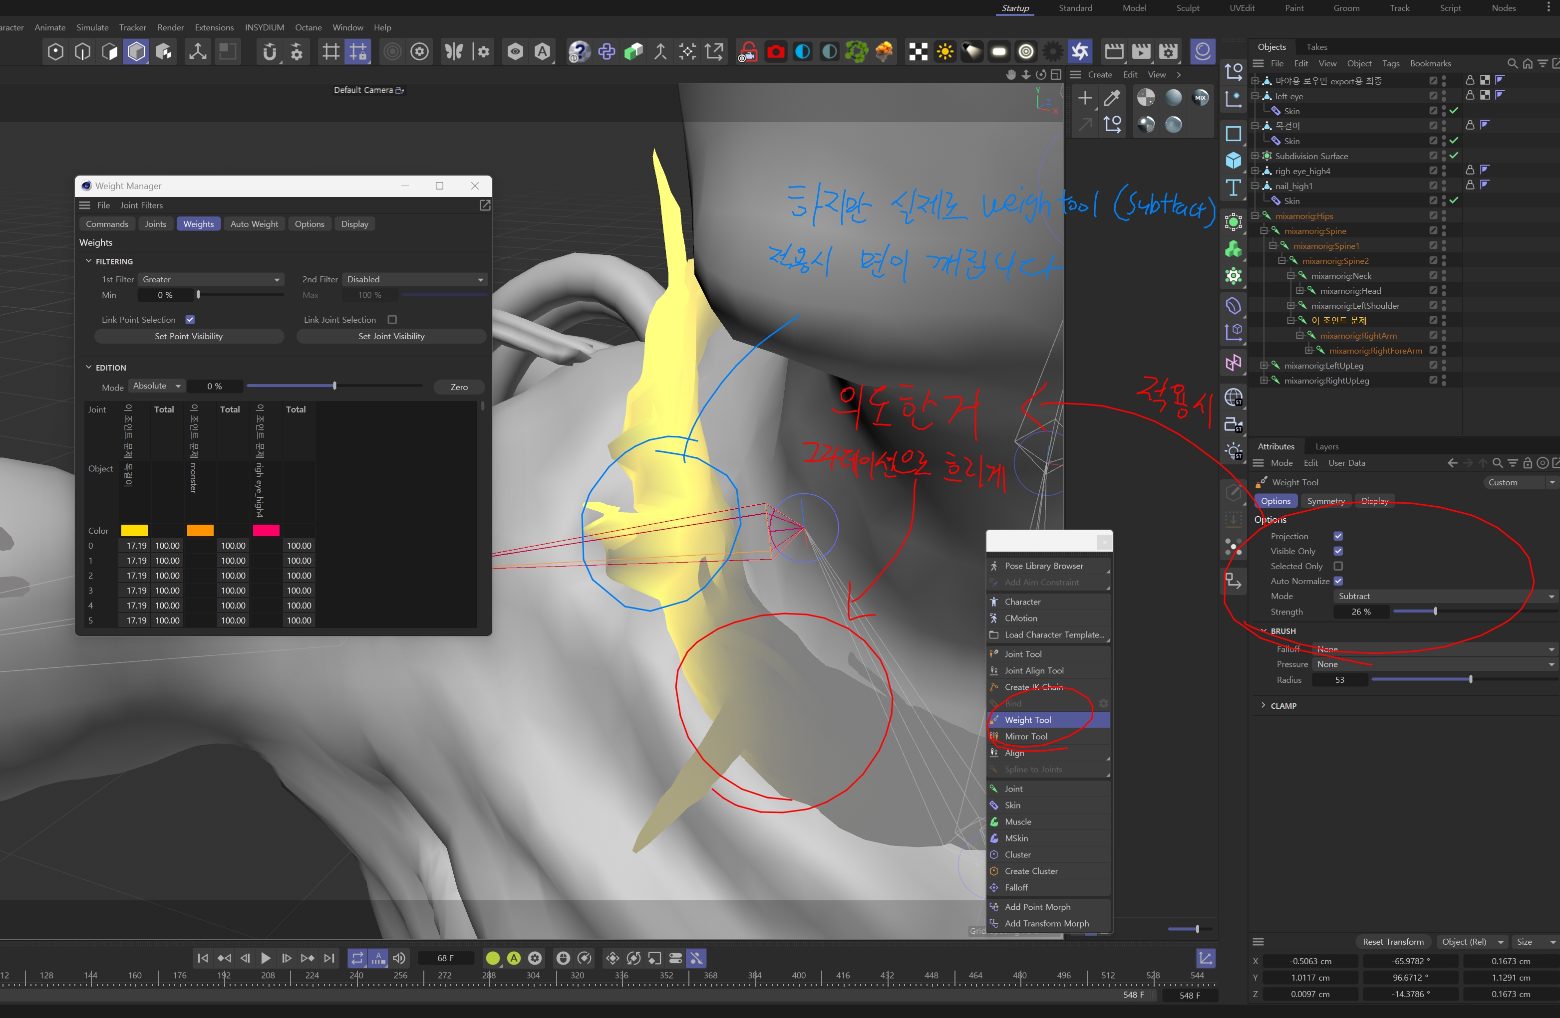The image size is (1560, 1018).
Task: Select the red Render to Picture Viewer icon
Action: click(775, 52)
